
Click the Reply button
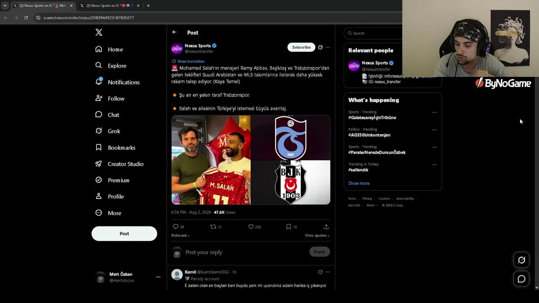click(320, 252)
